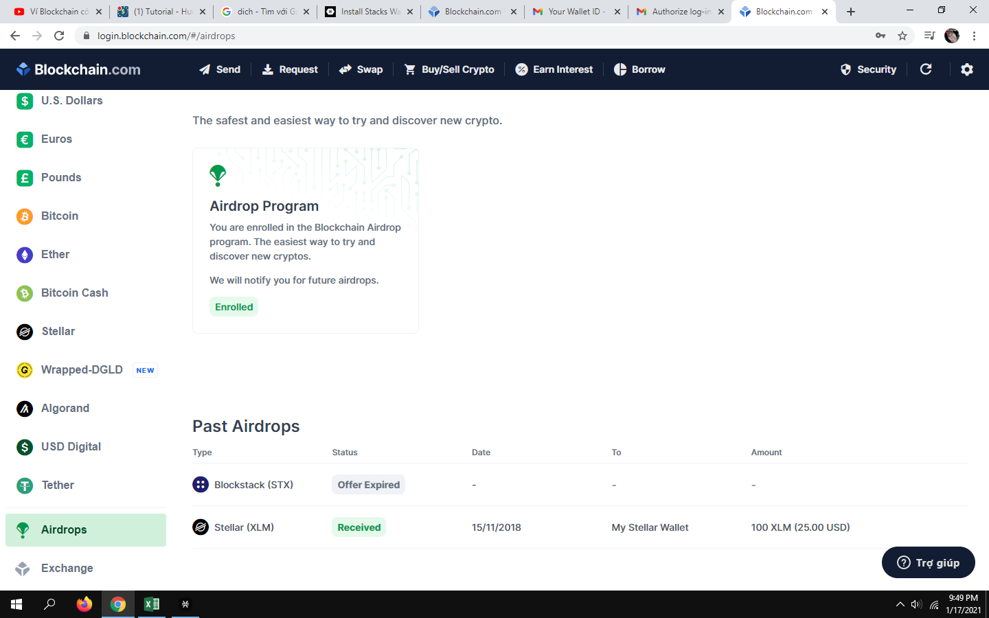Switch to the 'Install Stacks Wallet' tab
This screenshot has height=618, width=989.
tap(370, 12)
